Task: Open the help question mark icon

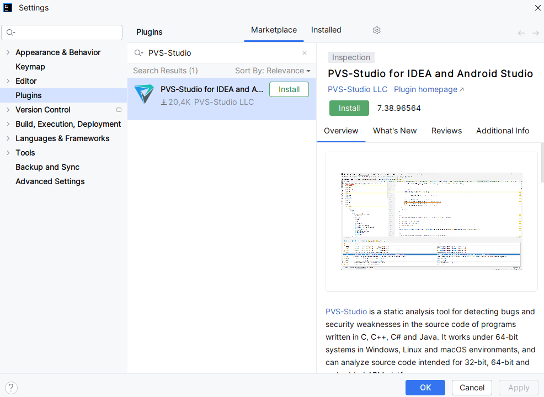Action: pyautogui.click(x=11, y=388)
